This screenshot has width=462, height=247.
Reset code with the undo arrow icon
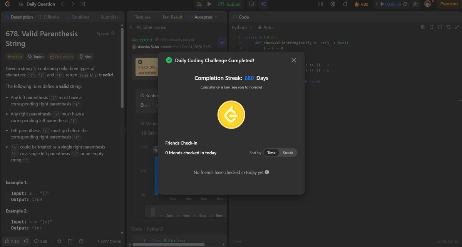pos(448,27)
